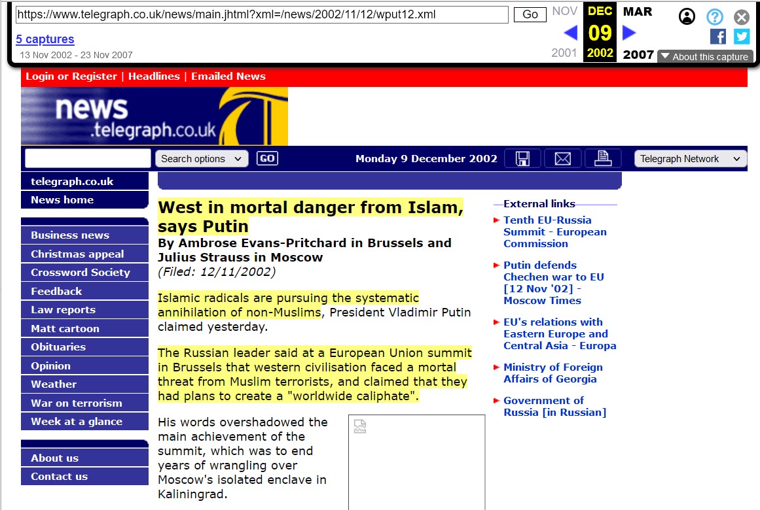Open Obituaries sidebar item
The width and height of the screenshot is (760, 510).
tap(84, 347)
